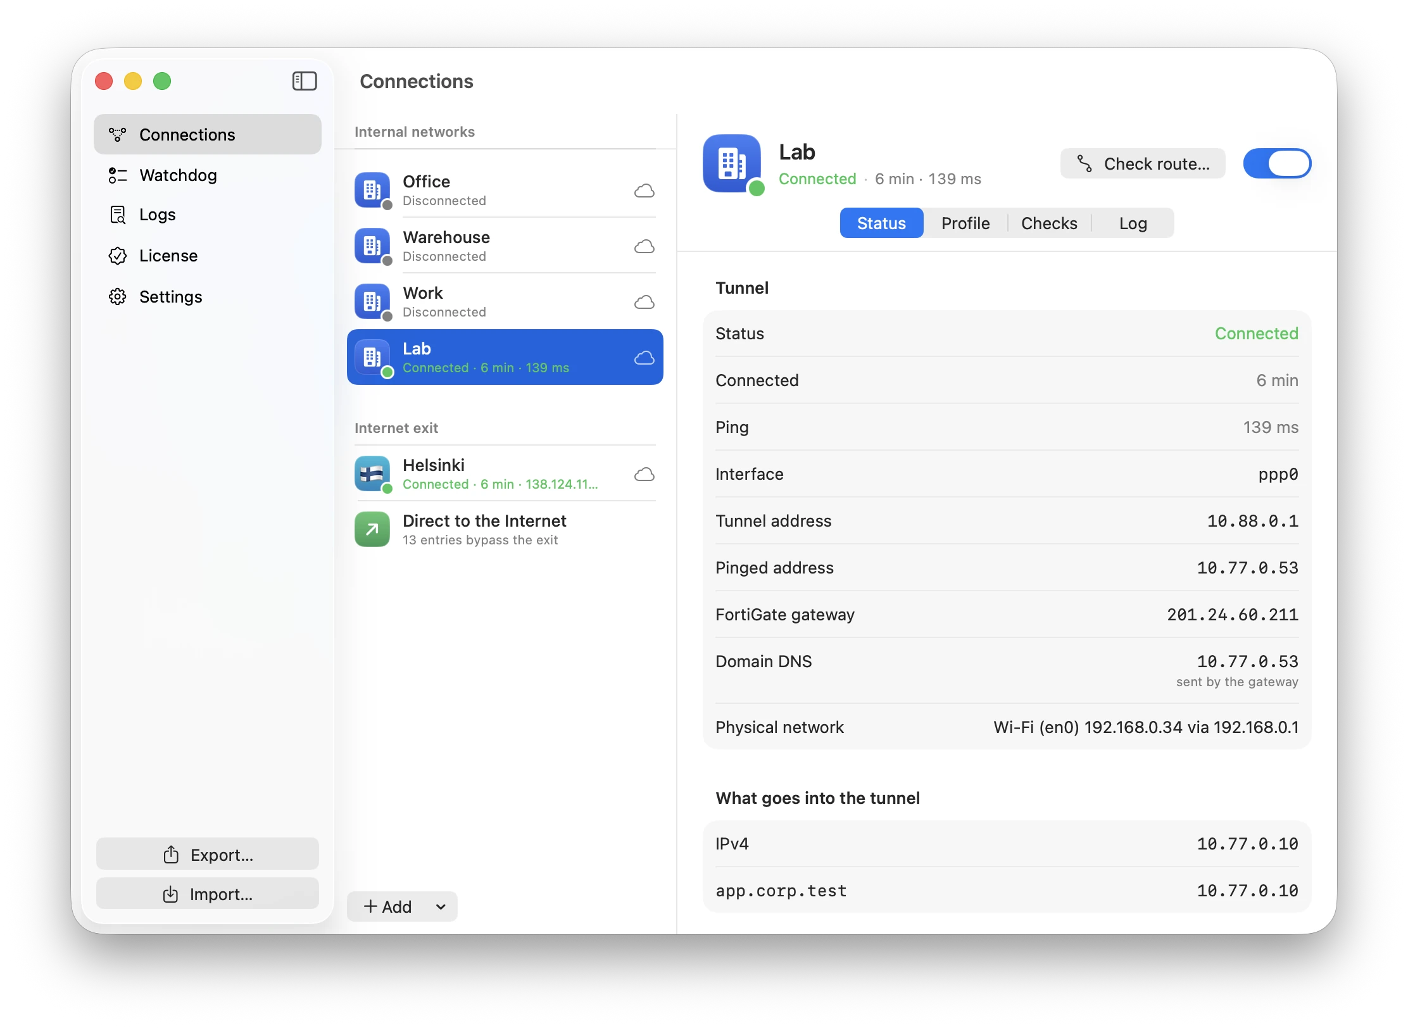Click the cloud icon next to Warehouse
The height and width of the screenshot is (1028, 1408).
click(644, 246)
